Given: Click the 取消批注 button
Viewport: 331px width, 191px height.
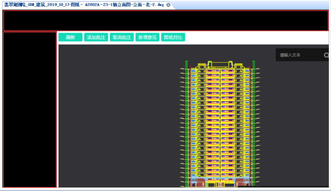Looking at the screenshot, I should point(122,37).
